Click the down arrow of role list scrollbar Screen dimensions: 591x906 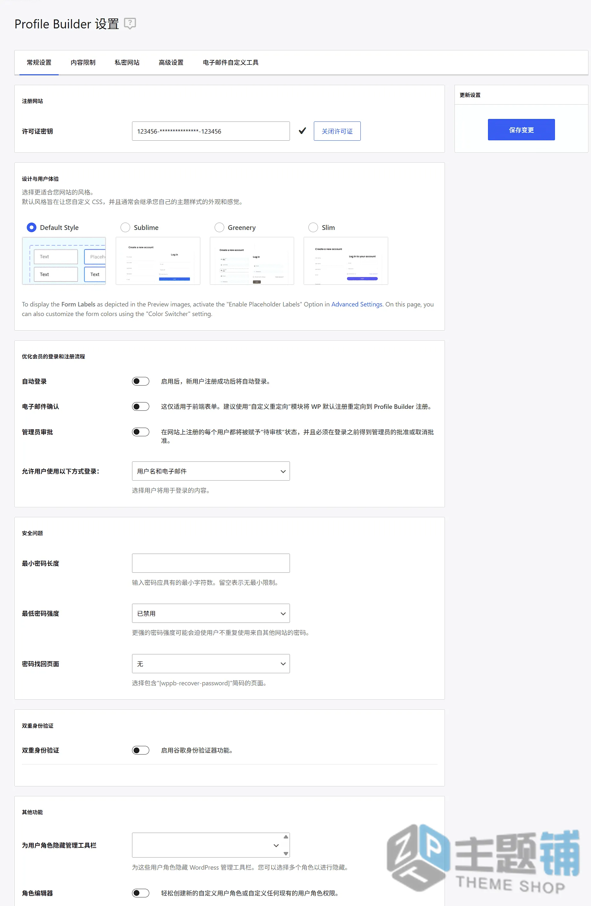(x=285, y=853)
